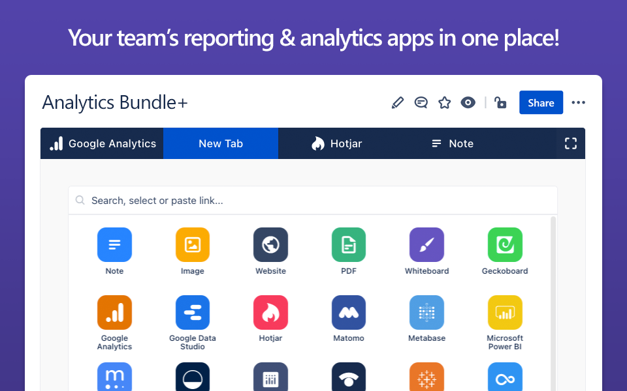Screen dimensions: 627x391
Task: Focus the Search, select or paste link field
Action: tap(313, 200)
